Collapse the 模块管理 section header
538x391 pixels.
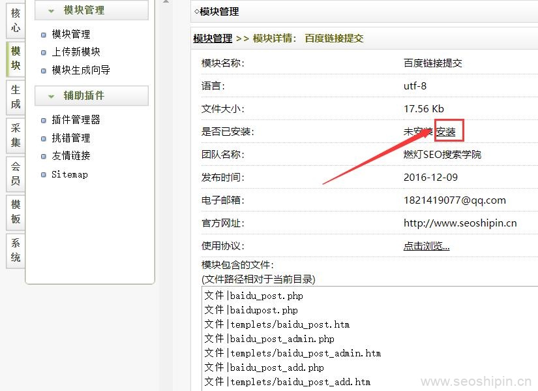(84, 10)
